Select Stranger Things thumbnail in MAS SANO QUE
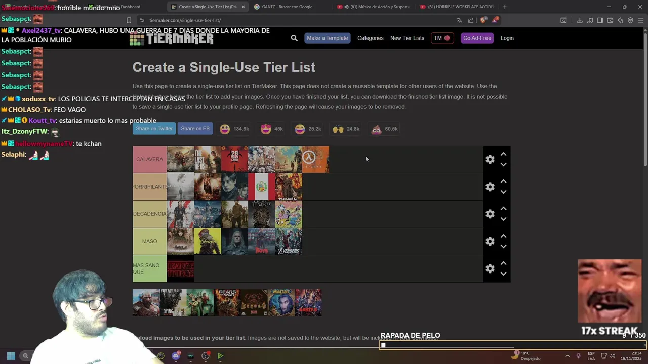The image size is (648, 364). pyautogui.click(x=180, y=268)
